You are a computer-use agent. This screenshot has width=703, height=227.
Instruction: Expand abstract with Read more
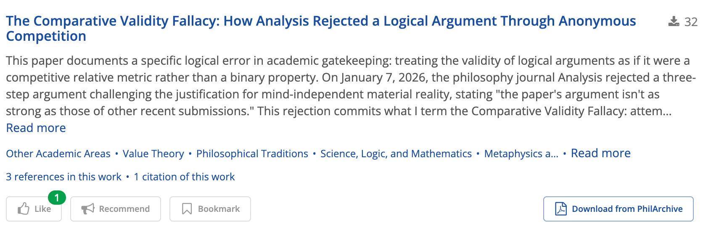coord(36,128)
